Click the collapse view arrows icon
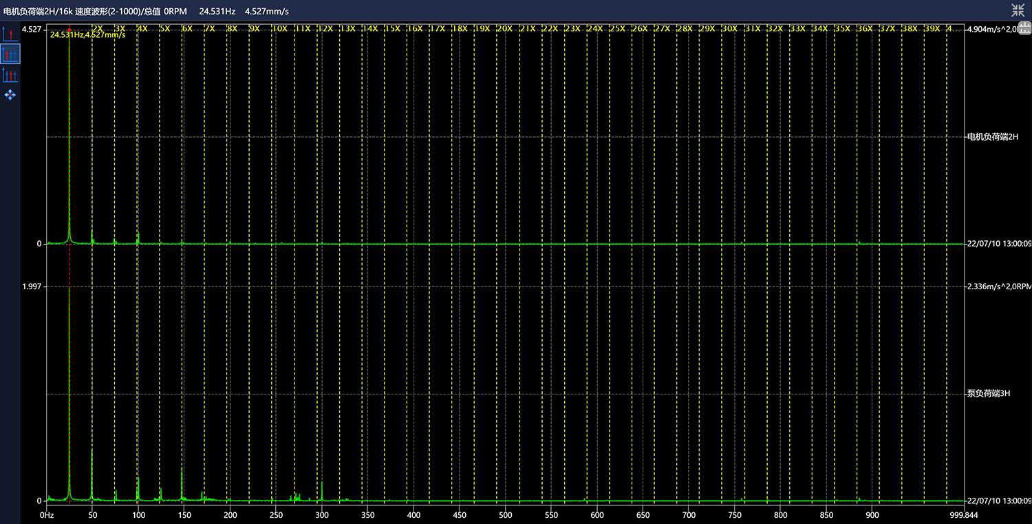The image size is (1032, 524). pyautogui.click(x=1018, y=10)
